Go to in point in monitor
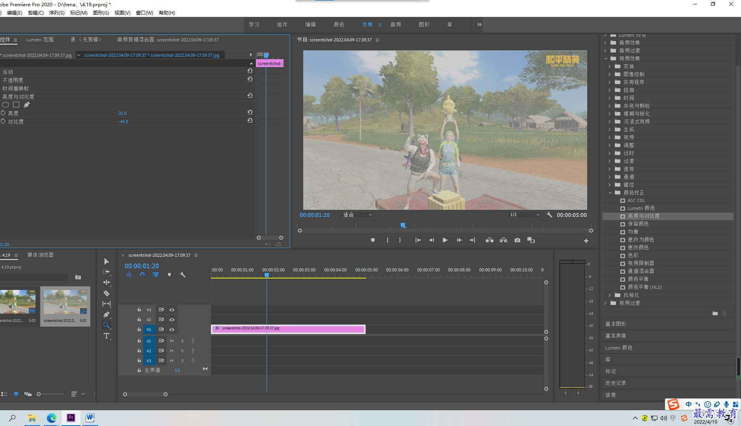Viewport: 741px width, 426px height. click(x=418, y=240)
